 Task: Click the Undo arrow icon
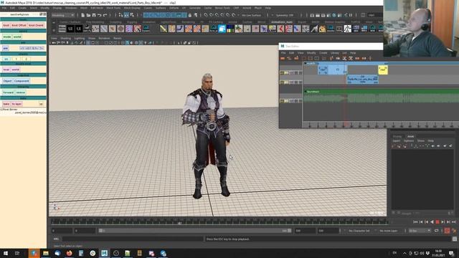[x=100, y=15]
